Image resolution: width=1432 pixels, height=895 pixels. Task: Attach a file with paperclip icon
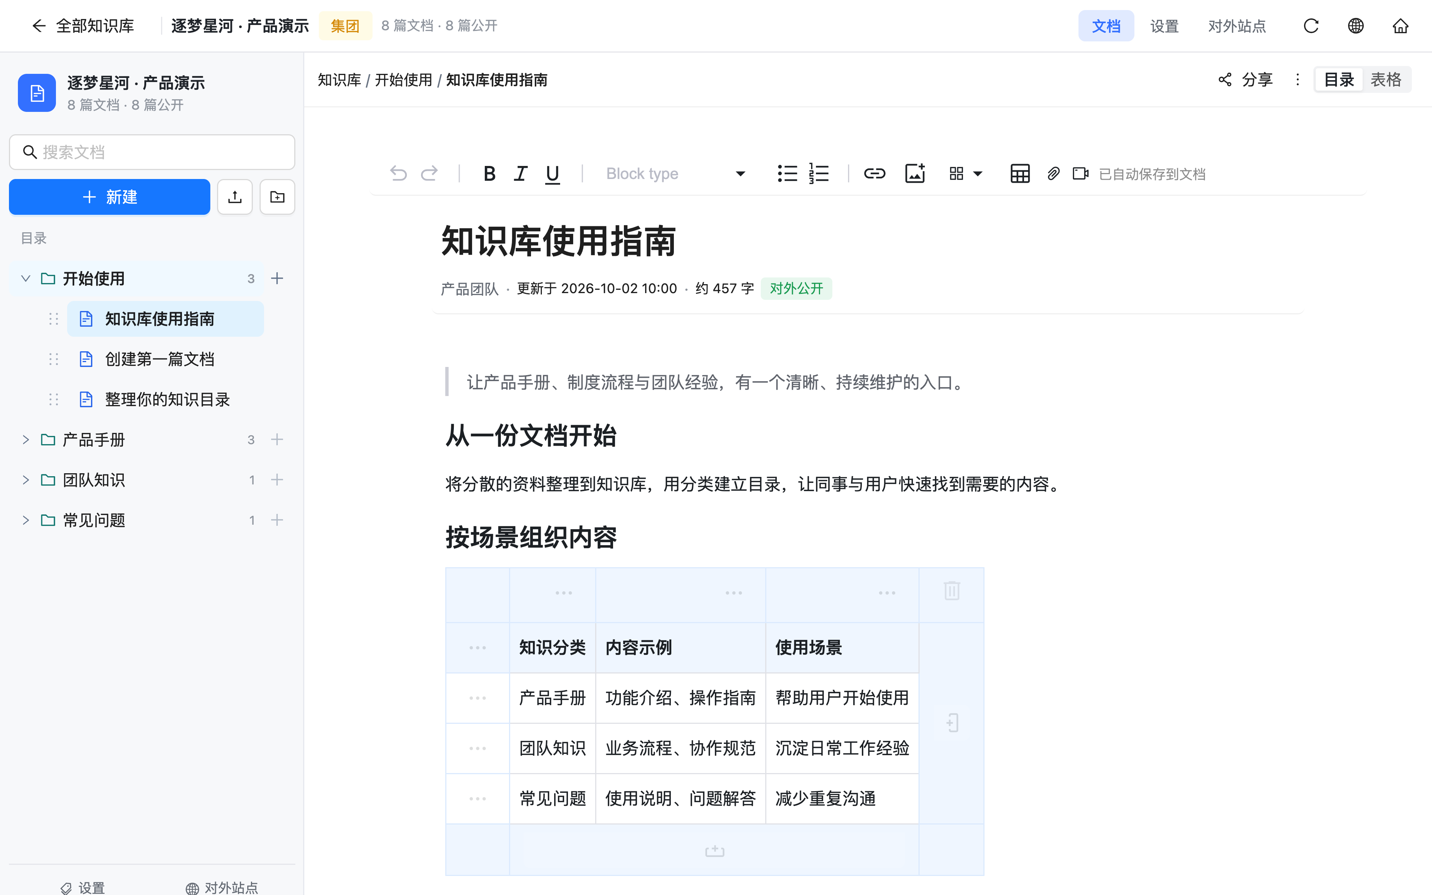tap(1053, 173)
